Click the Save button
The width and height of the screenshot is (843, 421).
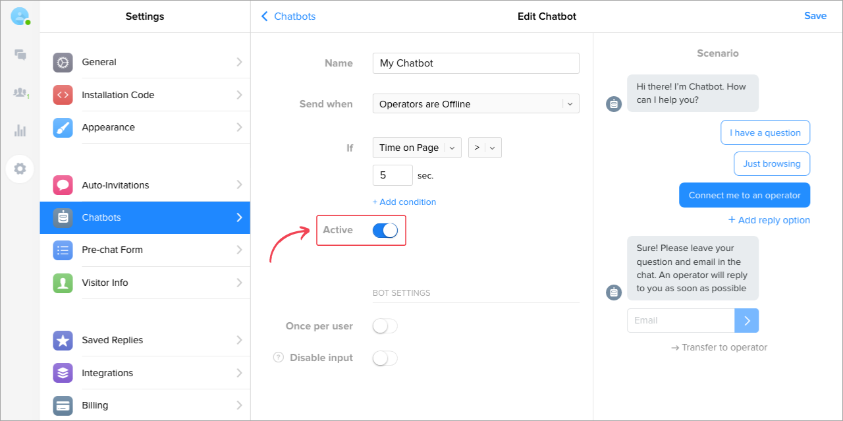click(x=815, y=16)
